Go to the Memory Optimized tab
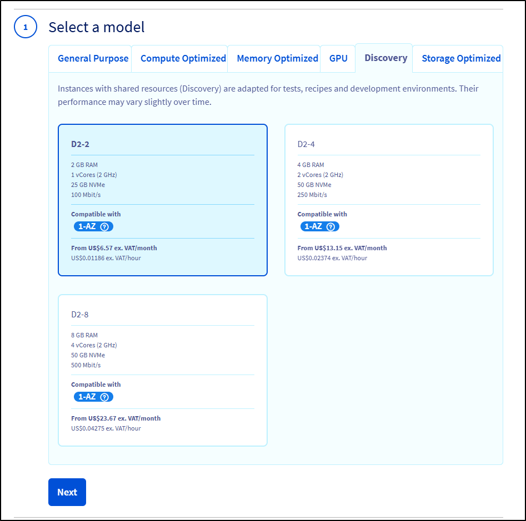Viewport: 526px width, 521px height. click(277, 59)
